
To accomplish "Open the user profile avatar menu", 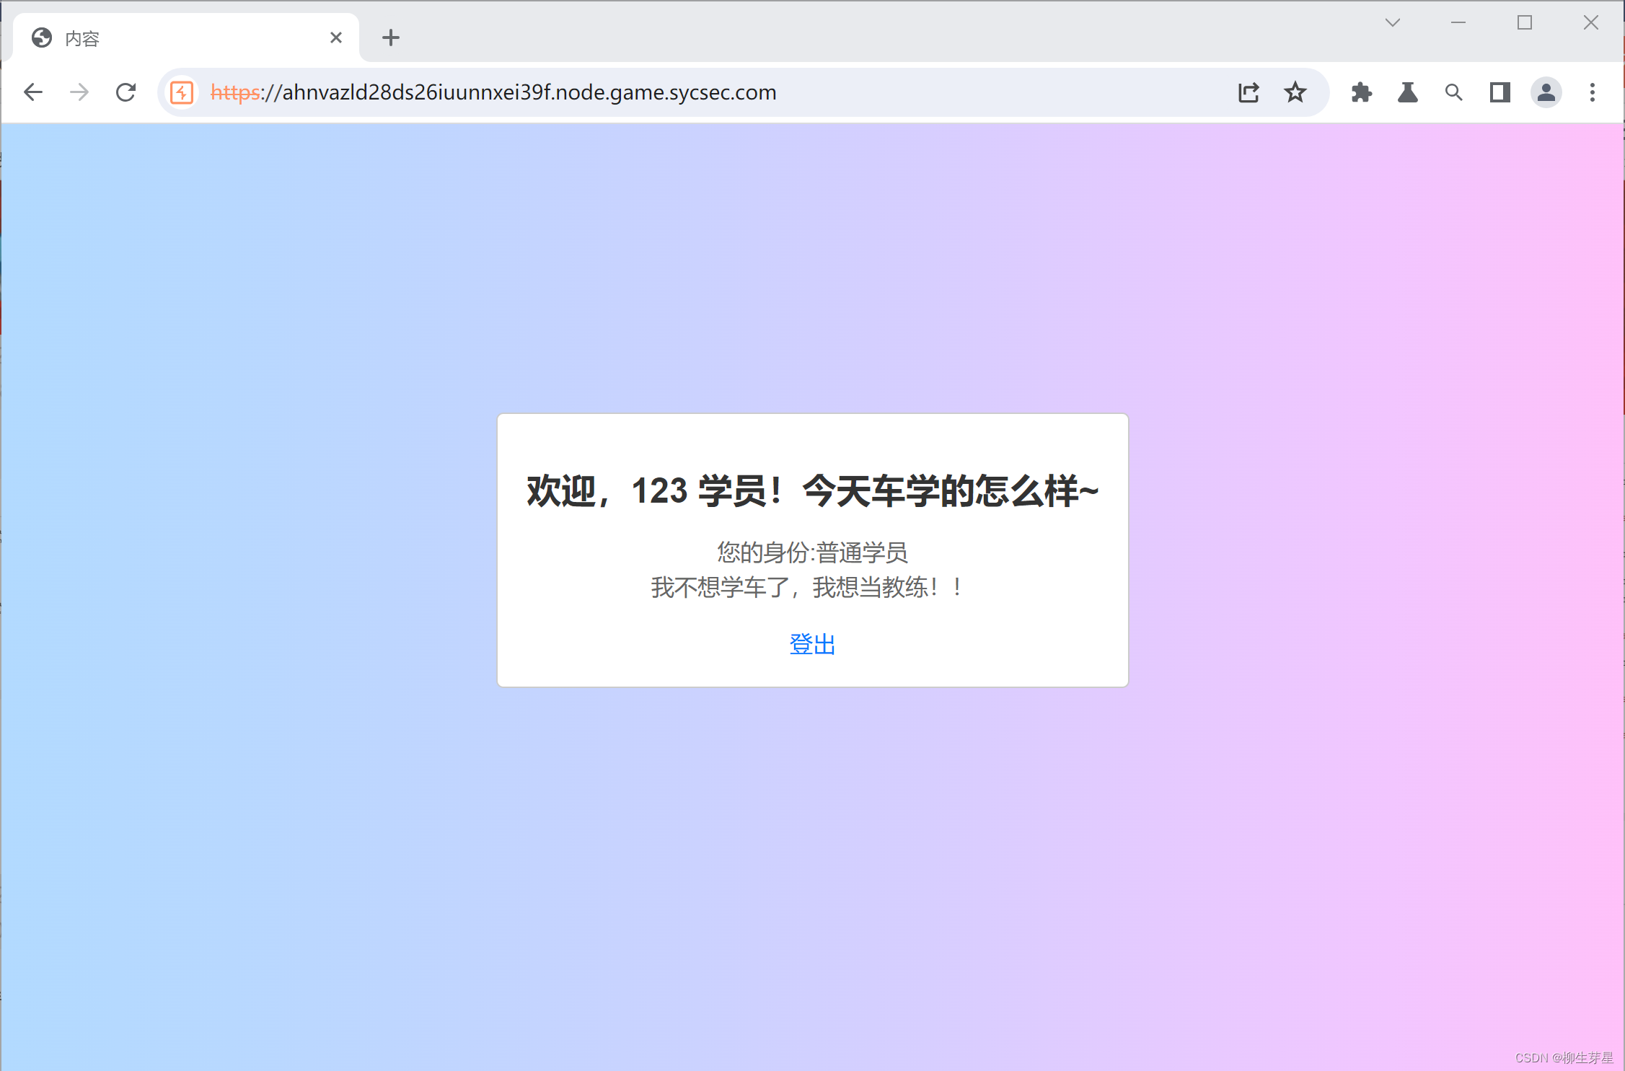I will [x=1546, y=92].
